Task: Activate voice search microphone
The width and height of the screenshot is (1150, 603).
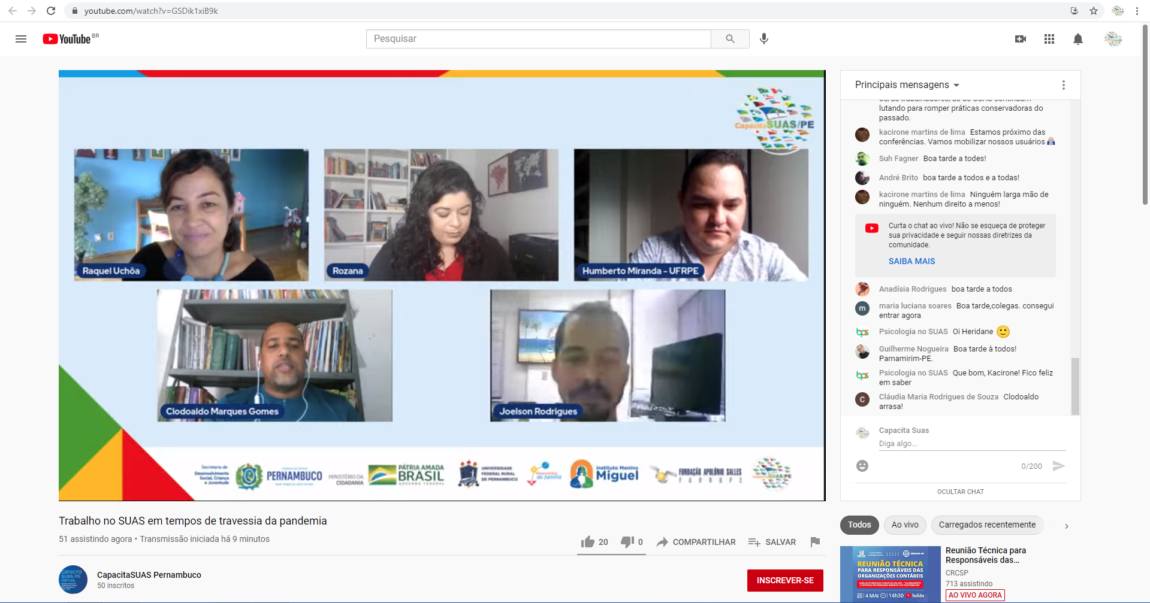Action: [764, 39]
